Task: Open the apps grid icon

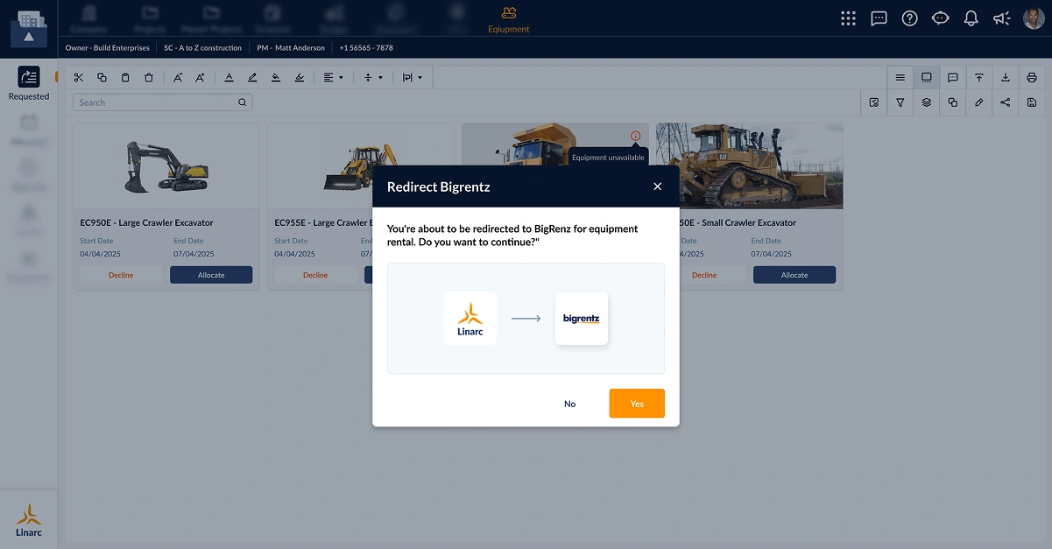Action: tap(848, 18)
